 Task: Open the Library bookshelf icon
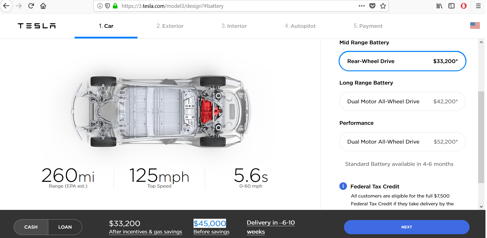click(x=439, y=6)
